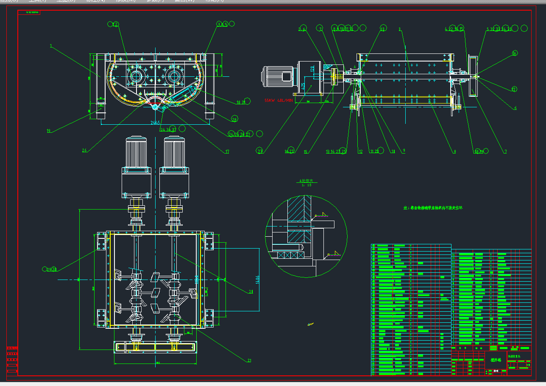The height and width of the screenshot is (386, 546).
Task: Pick the "24 25 26 27" part callout
Action: [240, 134]
